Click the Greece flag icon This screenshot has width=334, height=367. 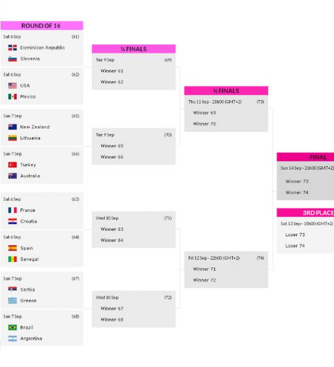coord(13,300)
